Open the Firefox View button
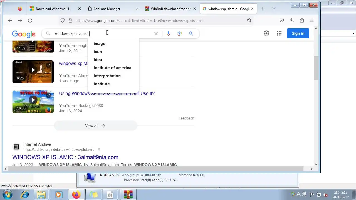Screen dimensions: 356x200 click(20, 9)
